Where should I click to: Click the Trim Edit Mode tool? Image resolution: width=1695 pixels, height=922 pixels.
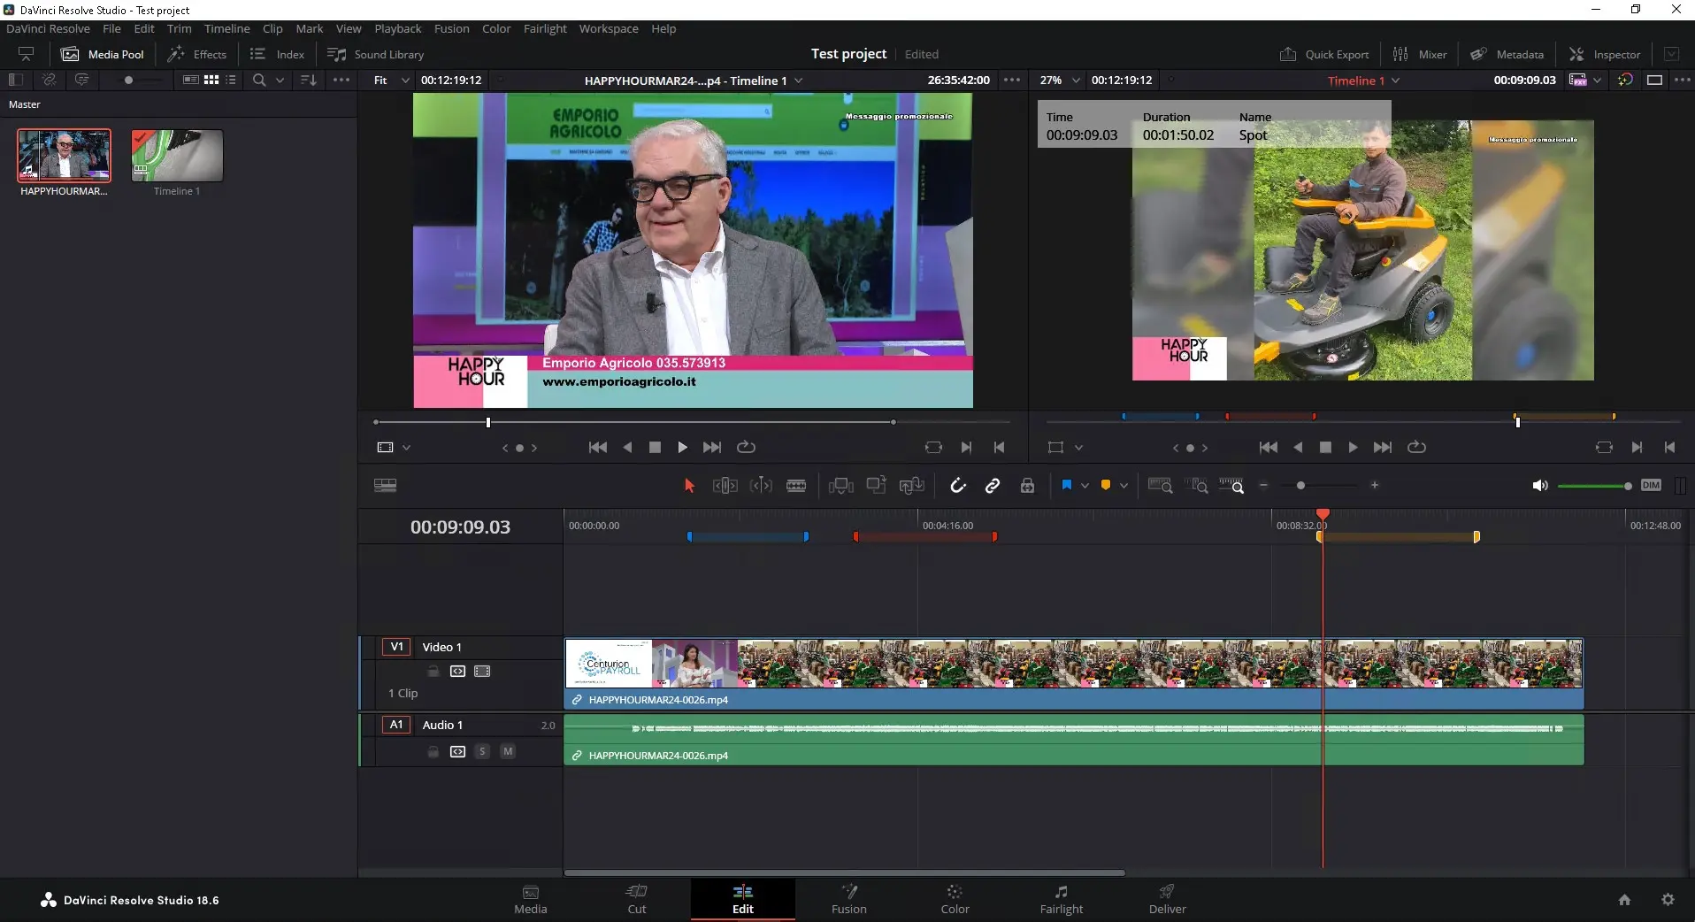[725, 486]
